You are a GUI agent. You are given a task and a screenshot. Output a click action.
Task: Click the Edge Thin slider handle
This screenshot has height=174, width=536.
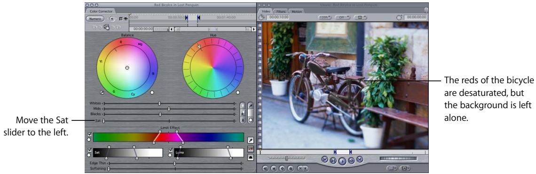point(175,163)
